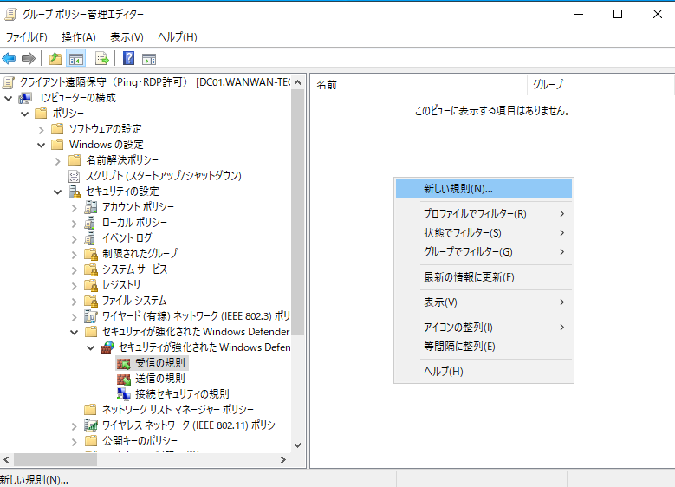This screenshot has width=675, height=487.
Task: Choose ヘルプ(H) in context menu
Action: [x=484, y=371]
